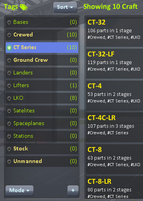Filter by the Lifters tag
The width and height of the screenshot is (143, 201).
click(42, 86)
